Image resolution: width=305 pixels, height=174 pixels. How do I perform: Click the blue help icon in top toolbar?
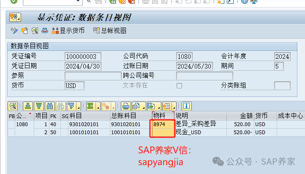[244, 2]
